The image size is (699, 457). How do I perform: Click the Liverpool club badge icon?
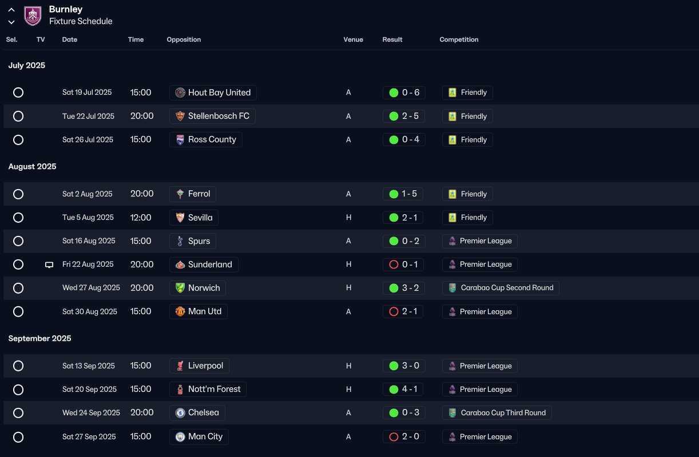(180, 366)
